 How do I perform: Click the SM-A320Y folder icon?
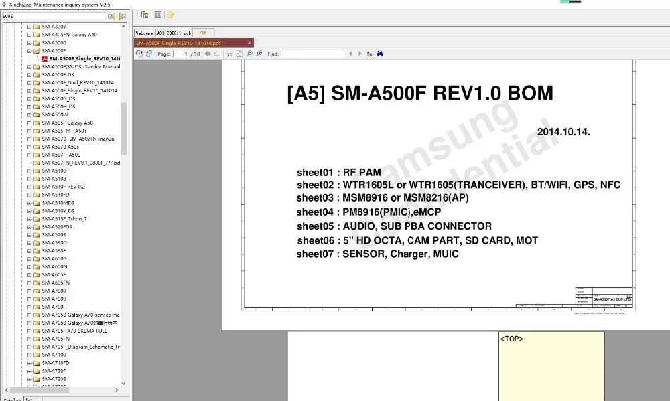point(37,27)
